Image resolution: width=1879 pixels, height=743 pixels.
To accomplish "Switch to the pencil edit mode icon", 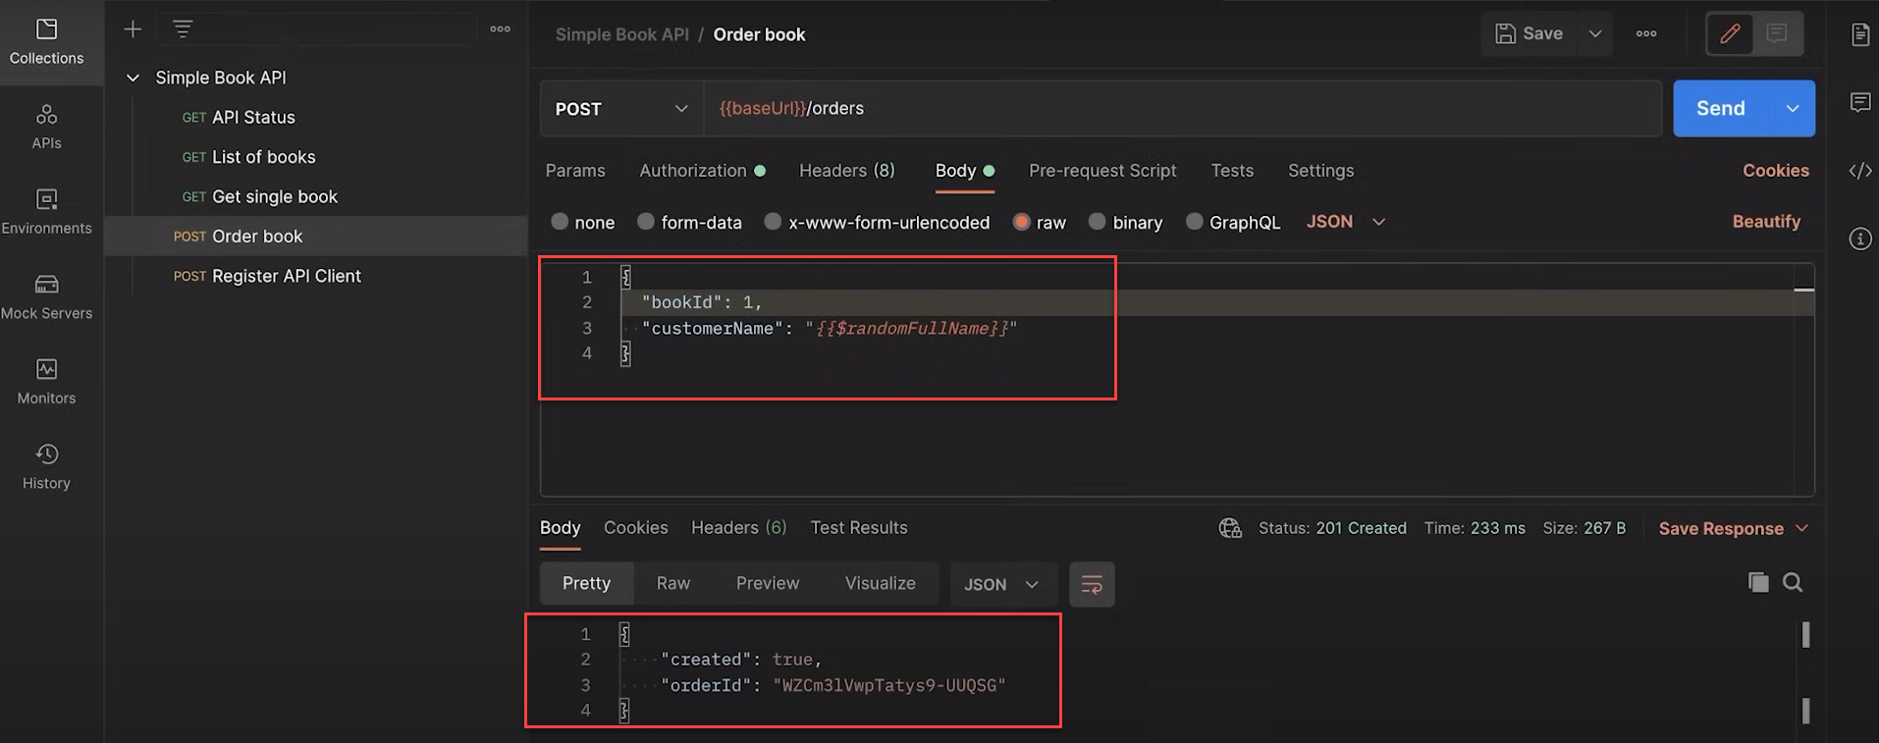I will click(x=1730, y=33).
